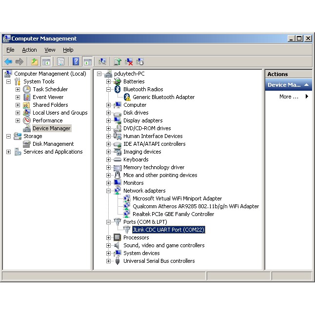The height and width of the screenshot is (315, 315).
Task: Expand the Universal Serial Bus controllers node
Action: point(109,261)
